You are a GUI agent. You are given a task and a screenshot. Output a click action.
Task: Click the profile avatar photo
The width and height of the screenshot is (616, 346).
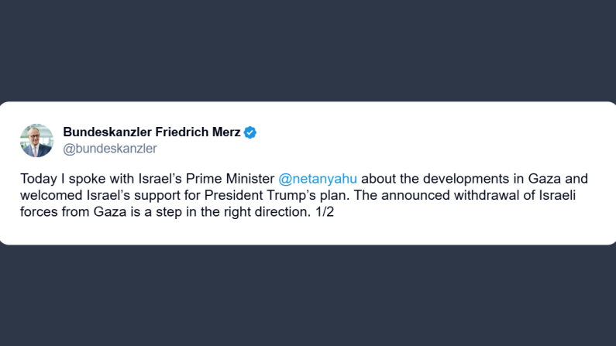36,140
